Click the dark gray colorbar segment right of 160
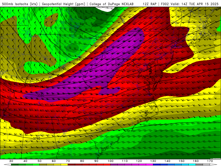 (x=199, y=165)
